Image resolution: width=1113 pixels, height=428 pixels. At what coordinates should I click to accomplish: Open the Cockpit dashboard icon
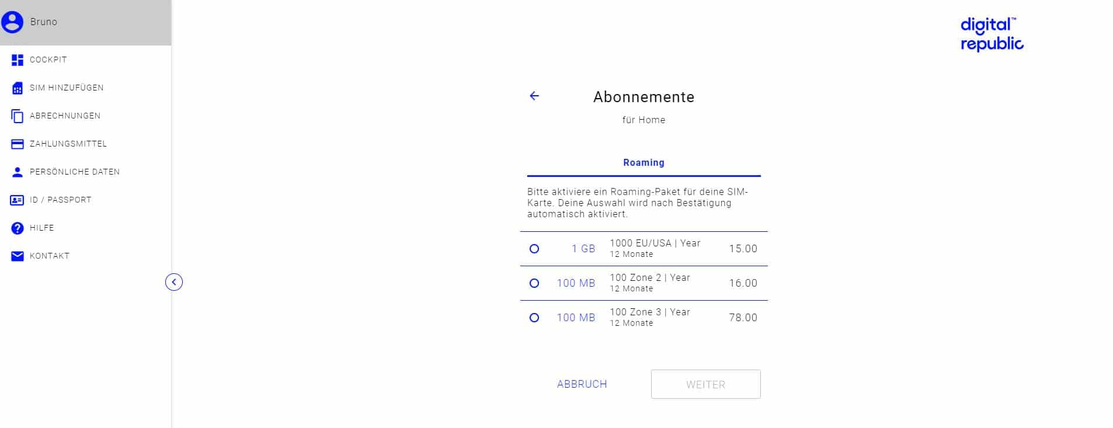pyautogui.click(x=18, y=59)
